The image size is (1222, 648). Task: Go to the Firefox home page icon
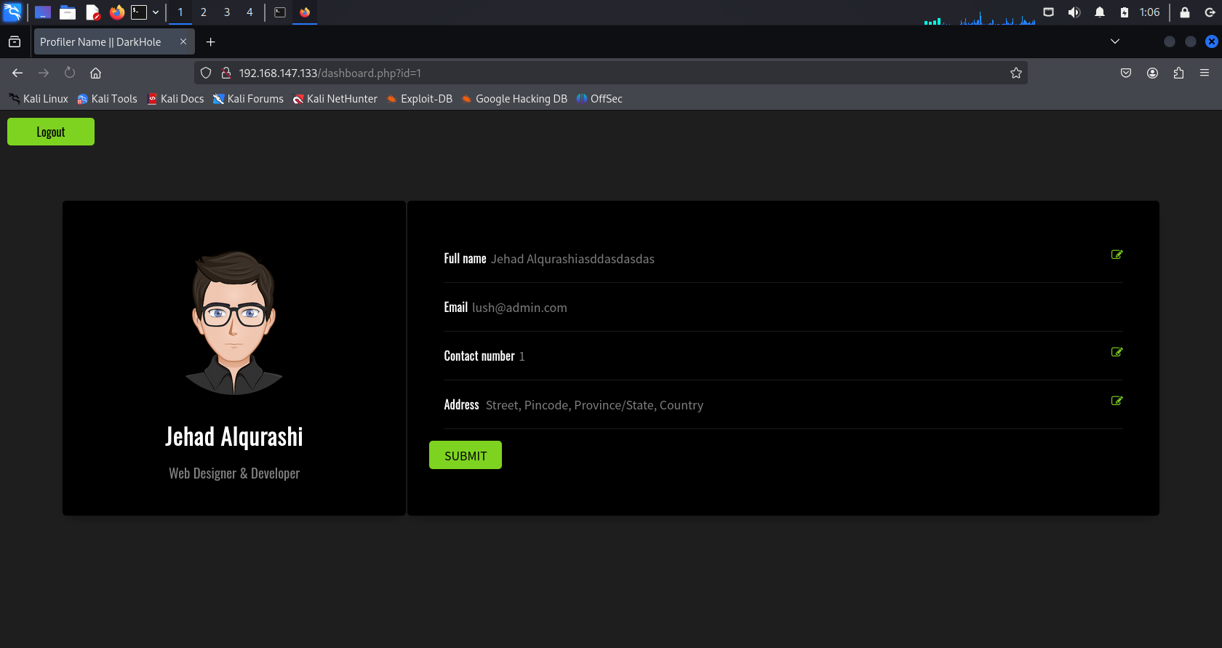click(x=95, y=73)
